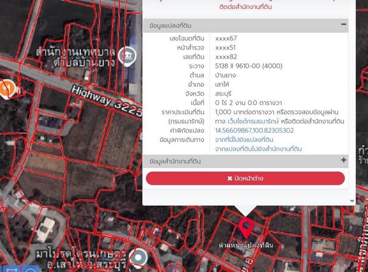This screenshot has height=272, width=368.
Task: Expand the ข้อมูลสำนักงานที่ดิน section with plus icon
Action: pyautogui.click(x=343, y=160)
